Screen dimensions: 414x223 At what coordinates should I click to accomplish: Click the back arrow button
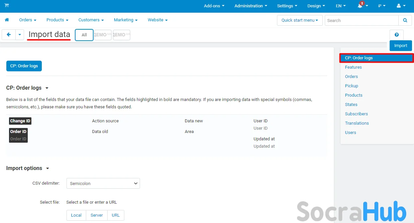coord(9,35)
